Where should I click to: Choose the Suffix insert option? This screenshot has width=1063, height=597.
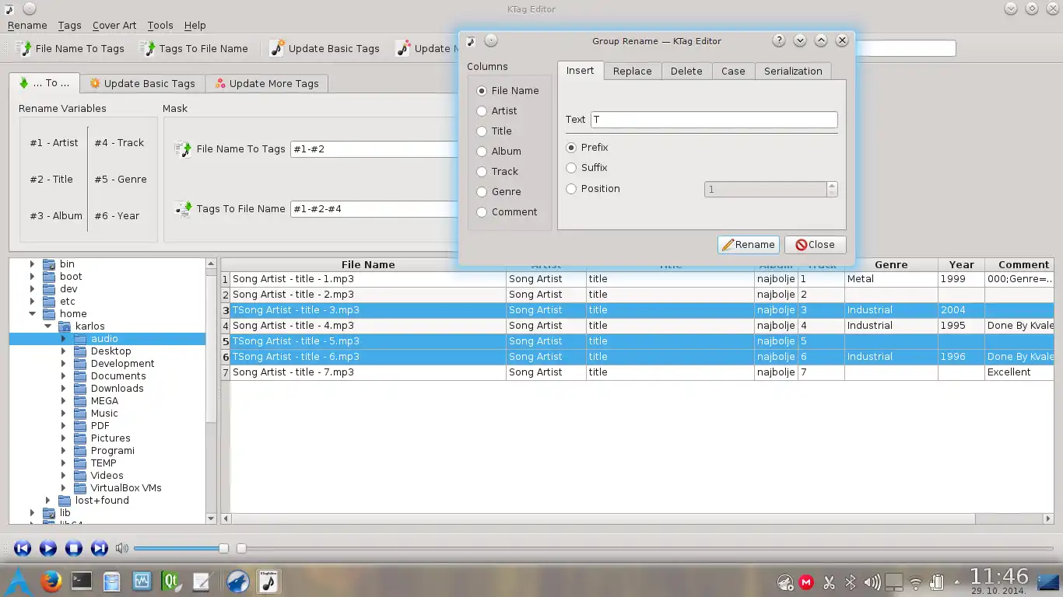[572, 168]
